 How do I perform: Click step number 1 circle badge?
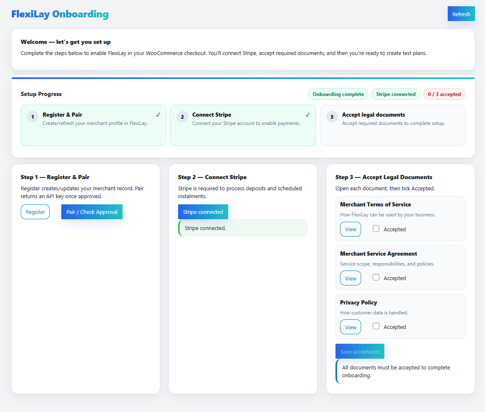pyautogui.click(x=32, y=117)
